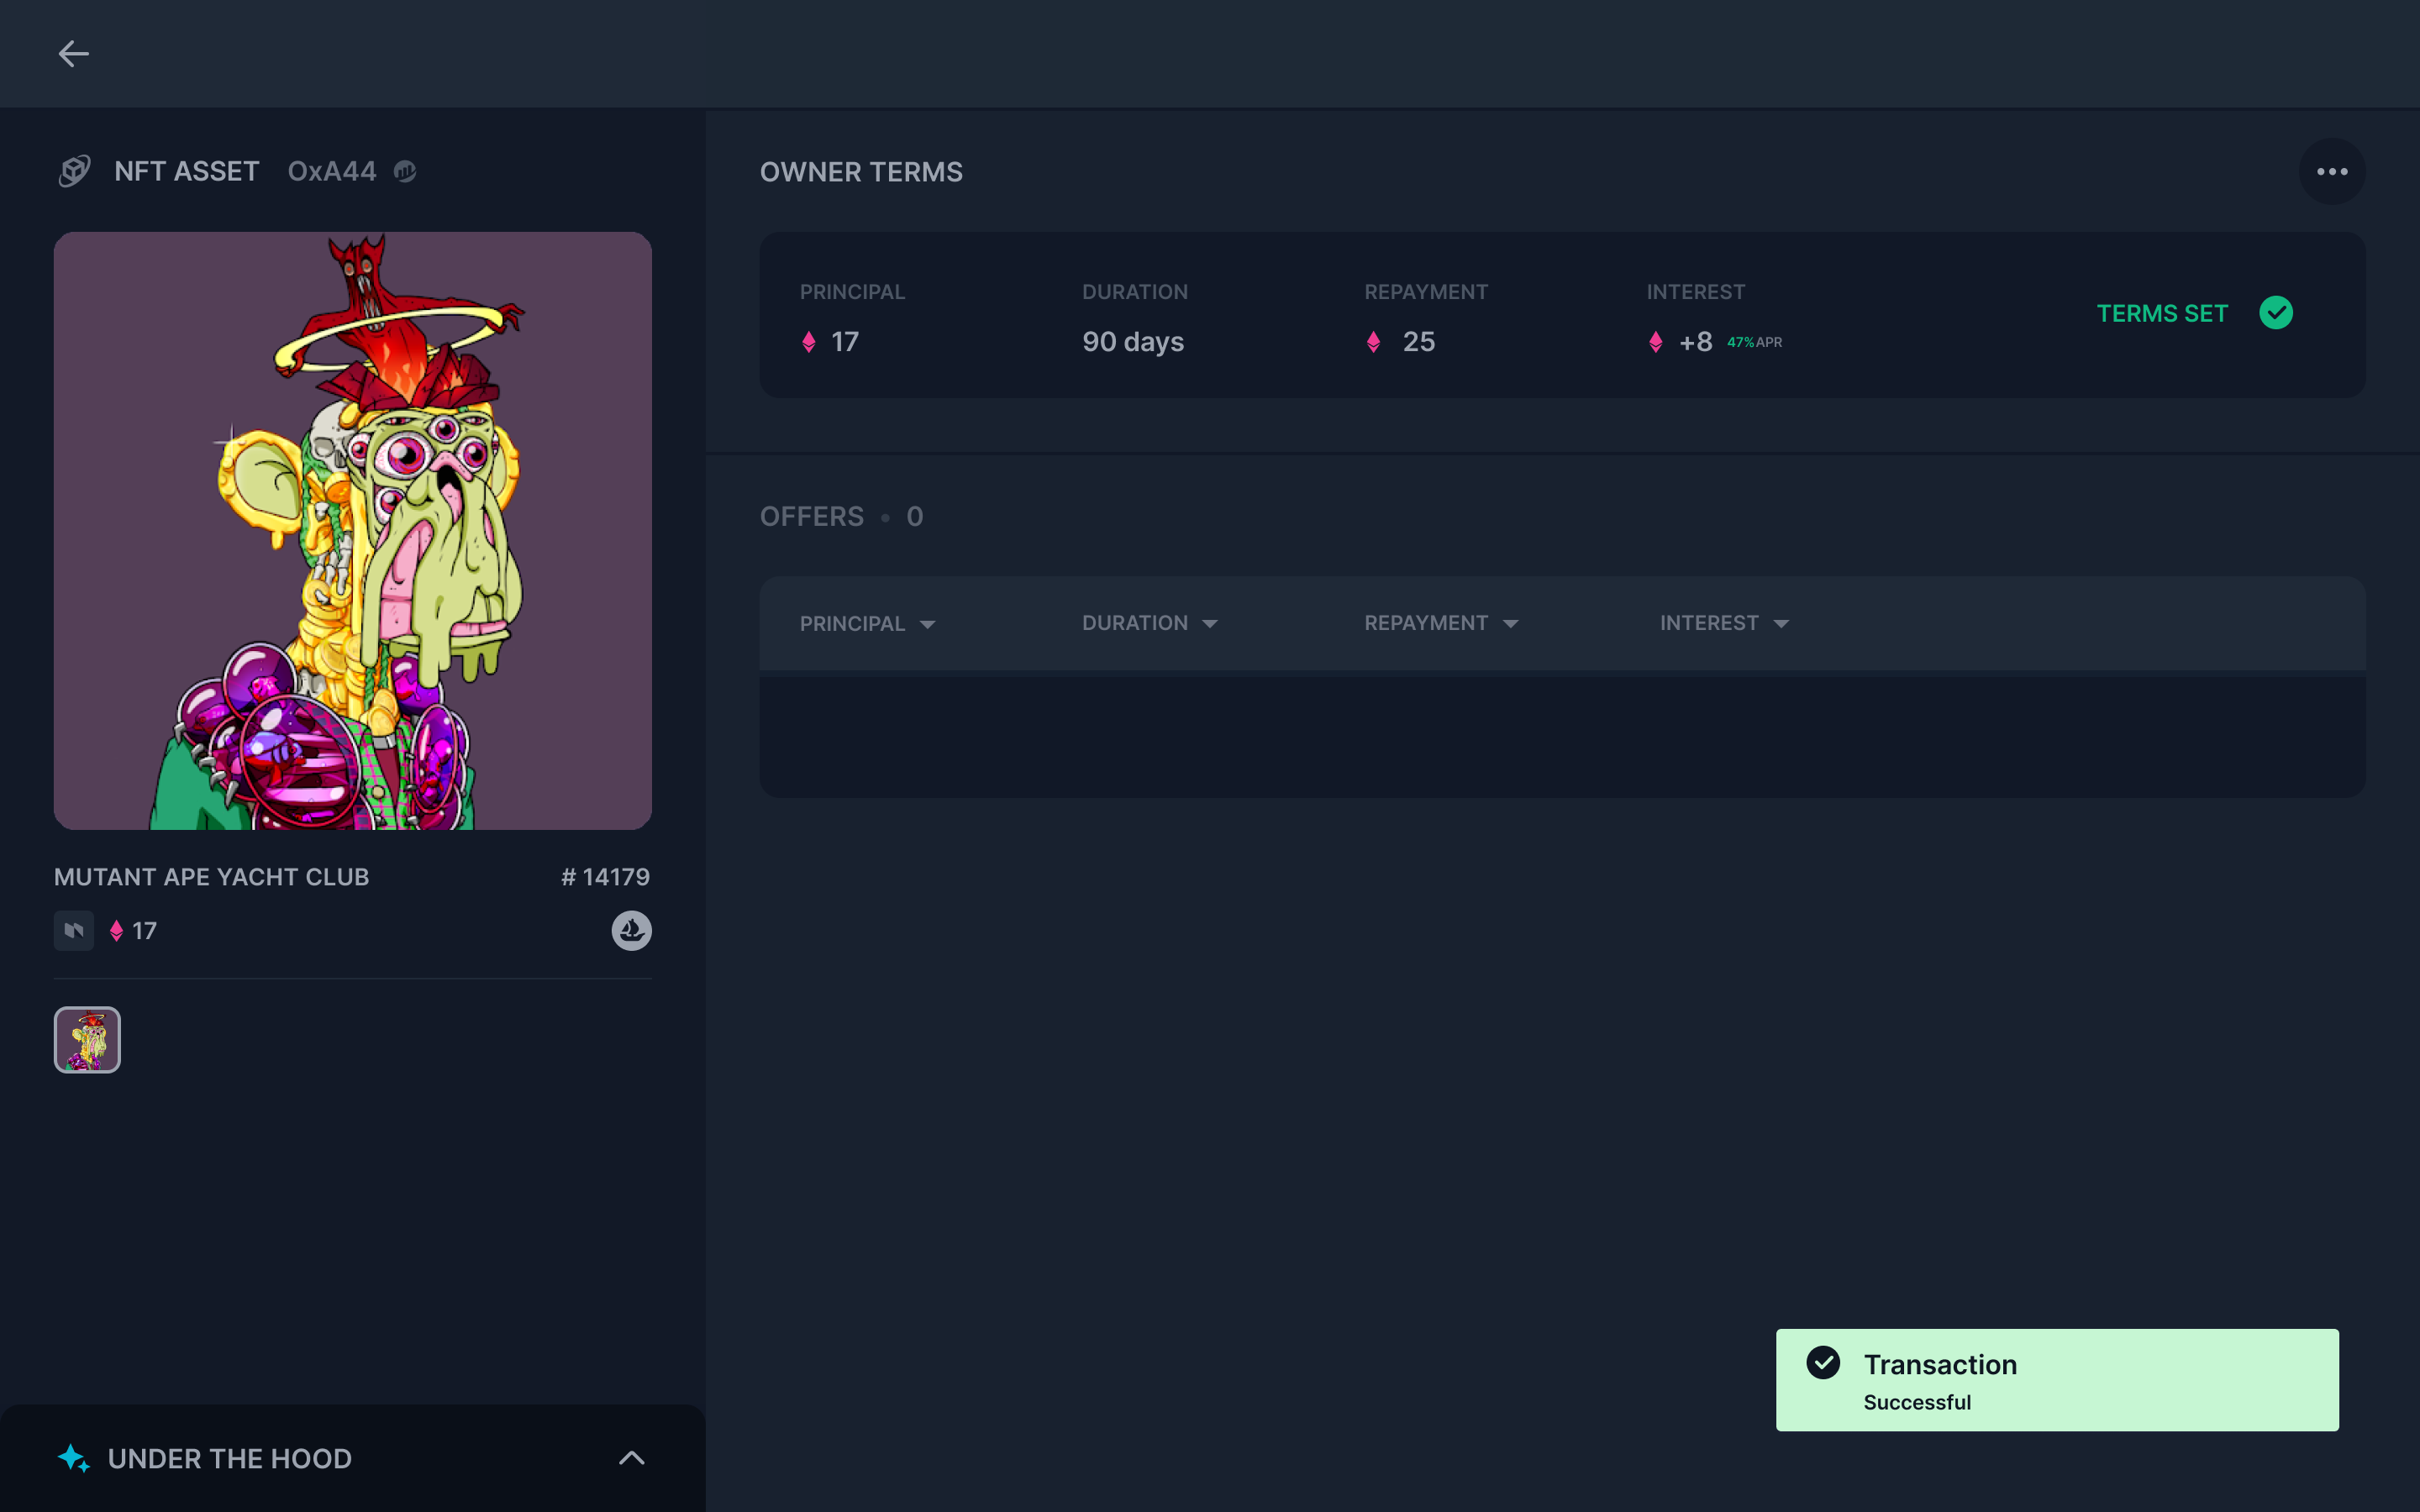Click the large Mutant Ape artwork
2420x1512 pixels.
pyautogui.click(x=353, y=531)
